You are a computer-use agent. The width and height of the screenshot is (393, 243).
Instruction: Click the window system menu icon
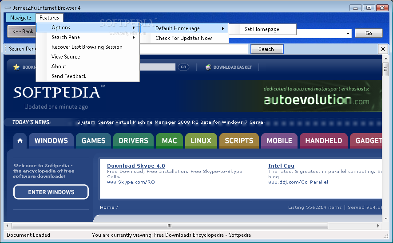8,8
